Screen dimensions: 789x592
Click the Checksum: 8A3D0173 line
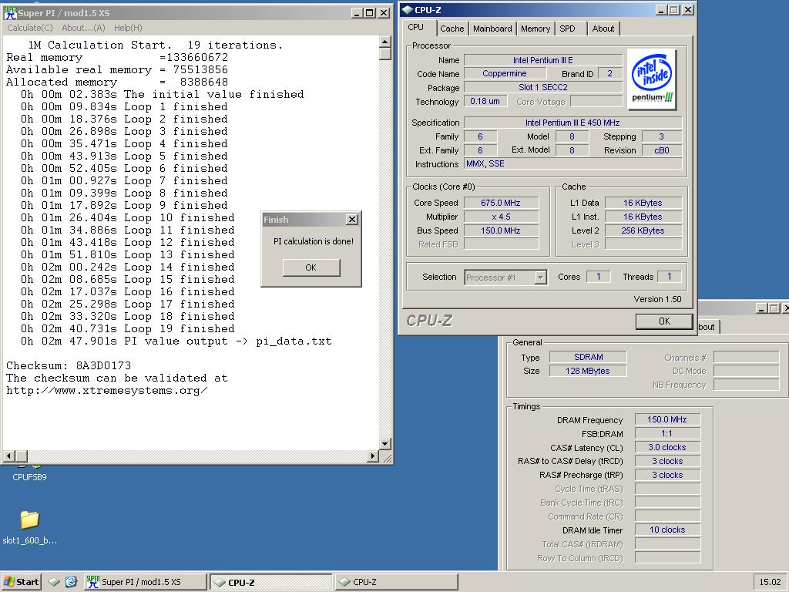(69, 365)
